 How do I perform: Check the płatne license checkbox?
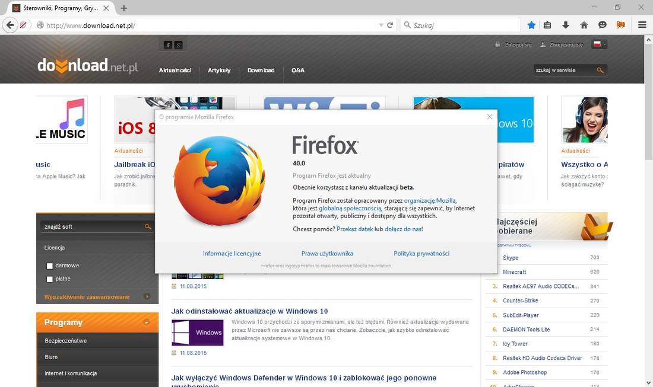click(x=50, y=279)
